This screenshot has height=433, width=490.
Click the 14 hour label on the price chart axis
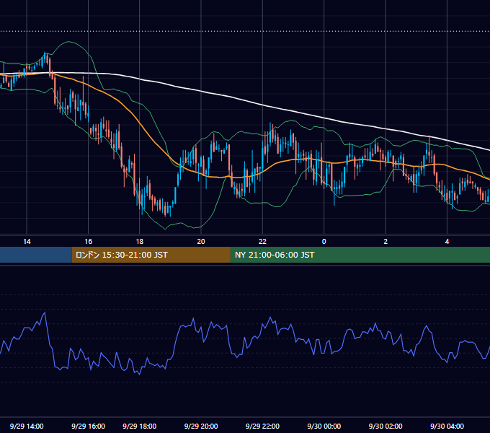point(27,242)
